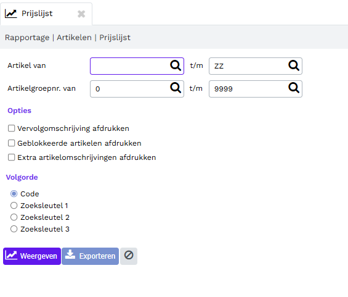Image resolution: width=348 pixels, height=297 pixels.
Task: Close the Prijslijst tab
Action: point(81,14)
